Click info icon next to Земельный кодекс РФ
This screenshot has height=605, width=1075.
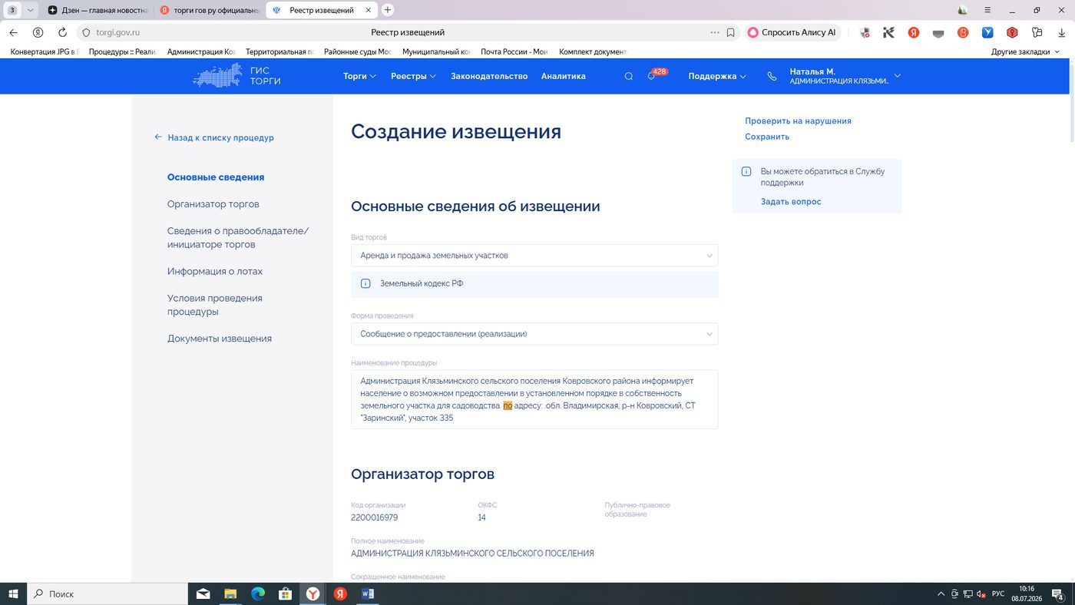pos(365,284)
